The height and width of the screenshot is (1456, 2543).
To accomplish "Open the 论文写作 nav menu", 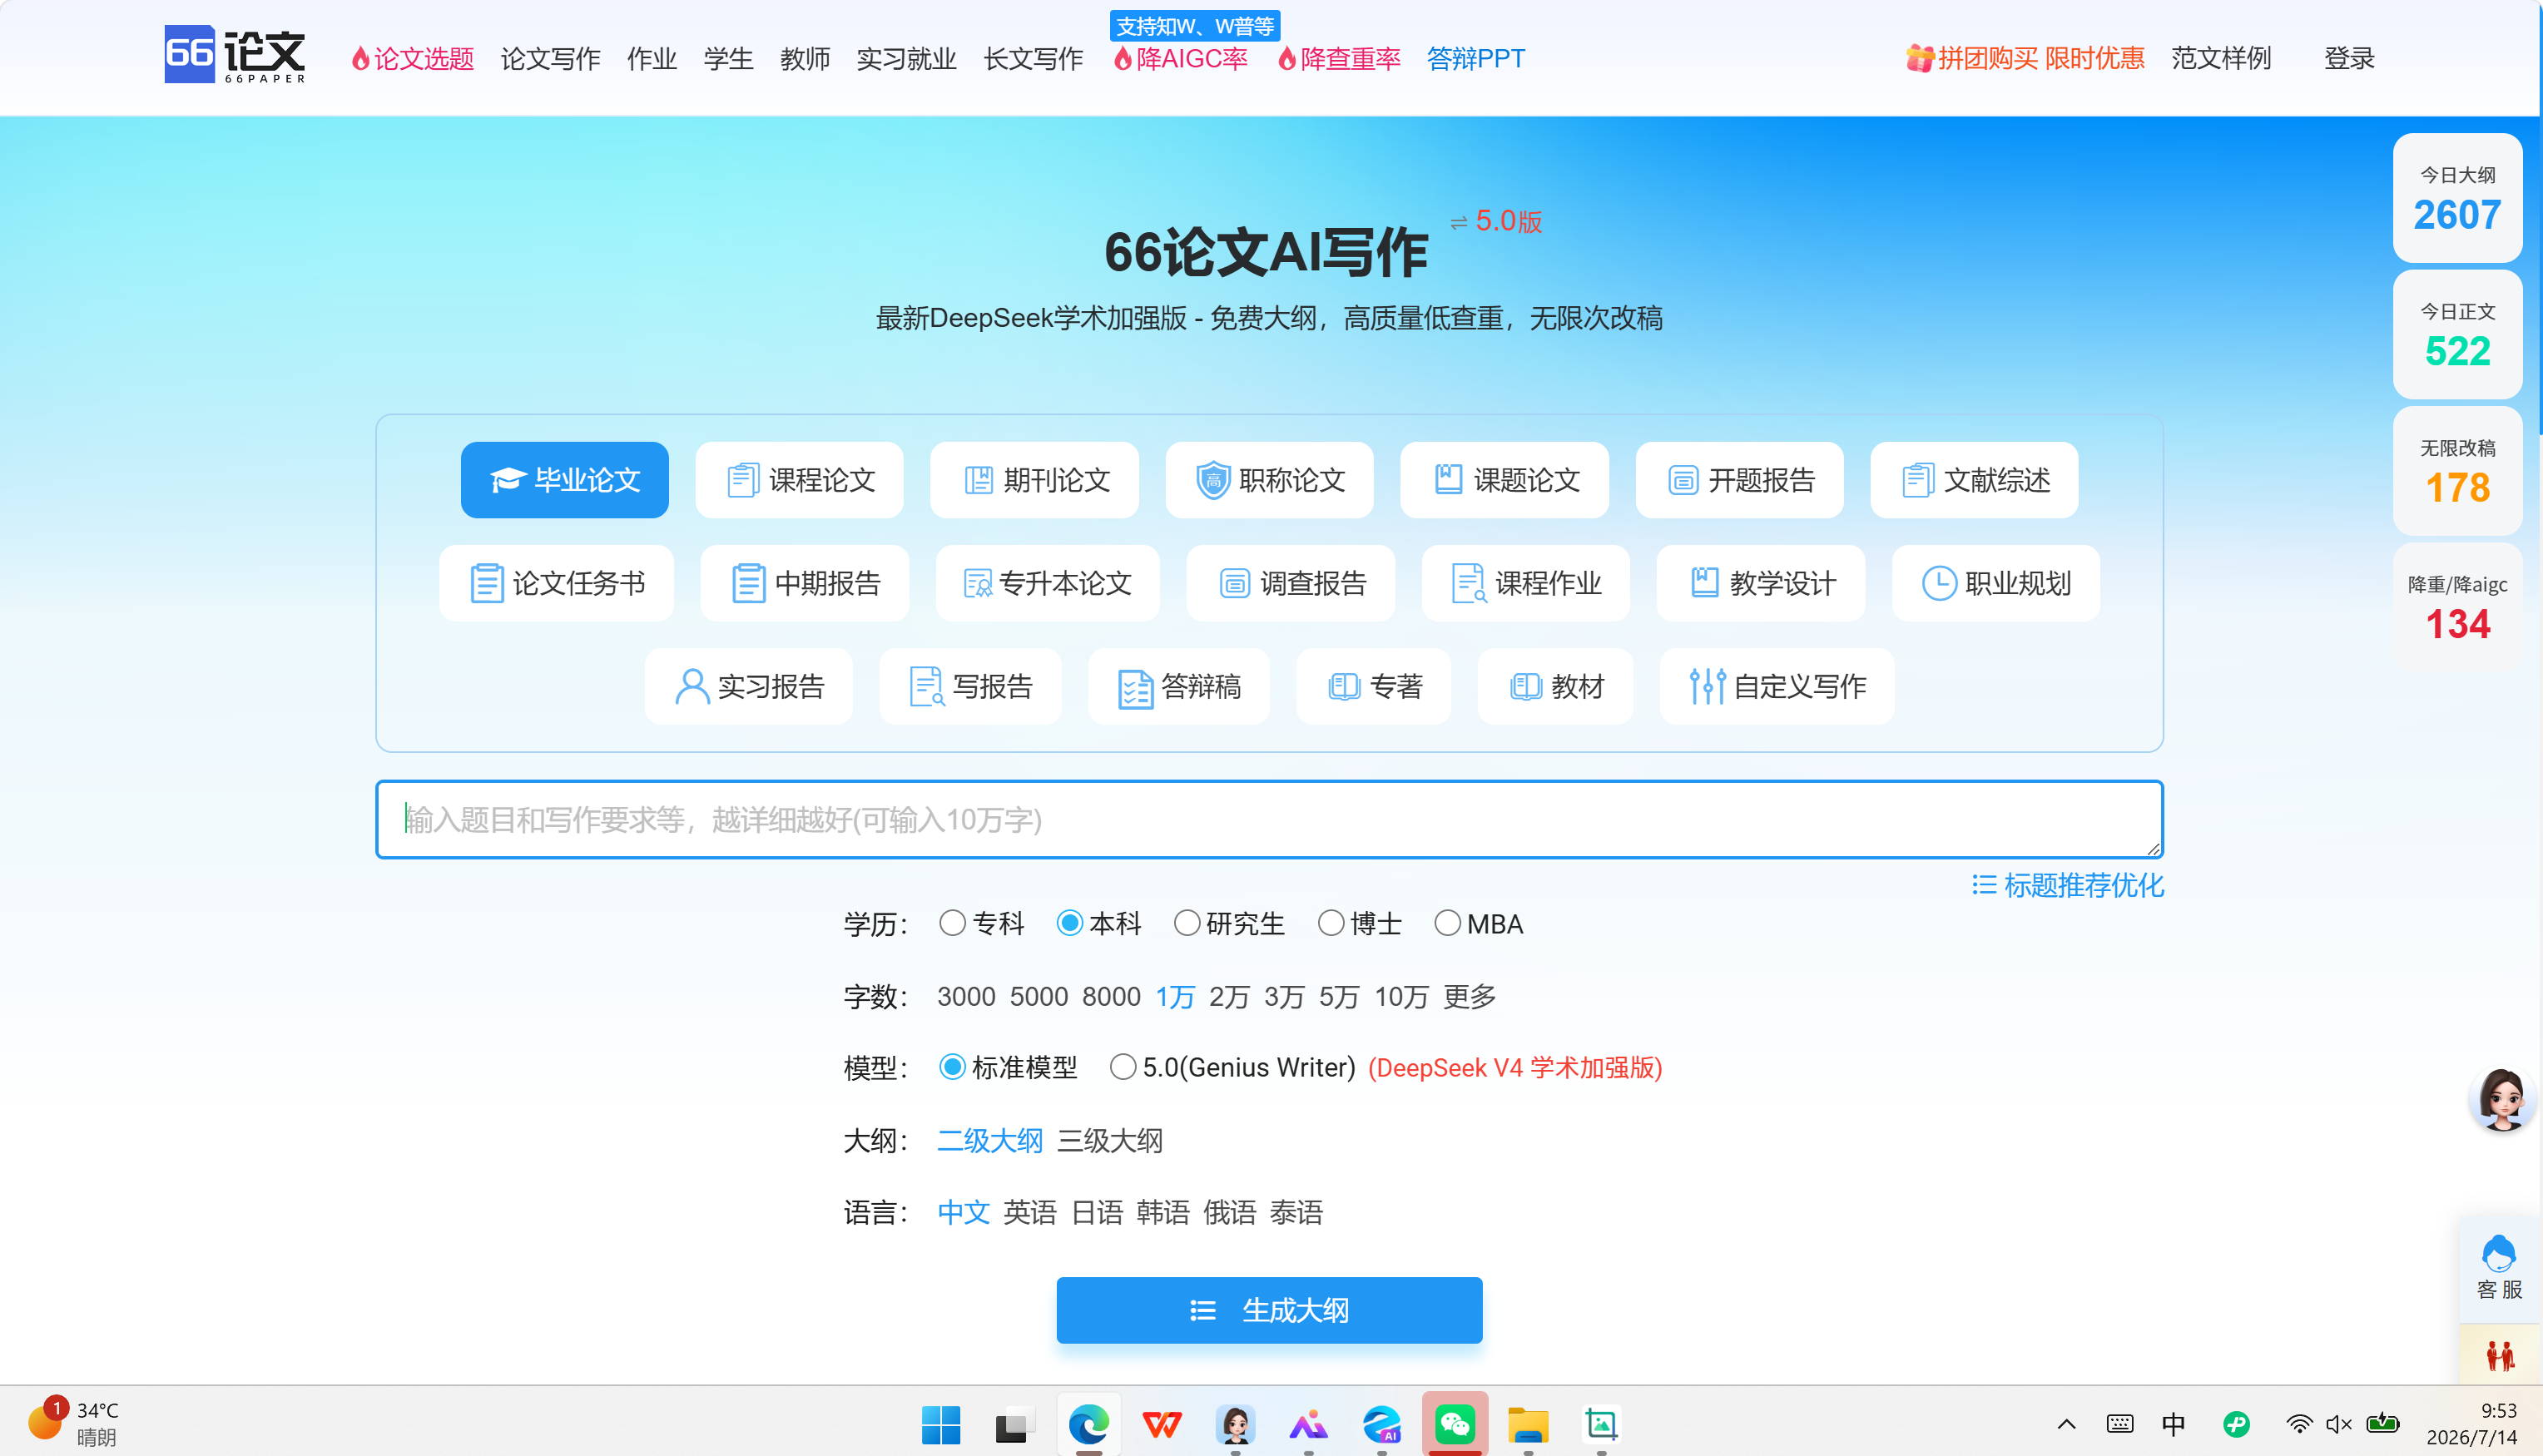I will (550, 58).
